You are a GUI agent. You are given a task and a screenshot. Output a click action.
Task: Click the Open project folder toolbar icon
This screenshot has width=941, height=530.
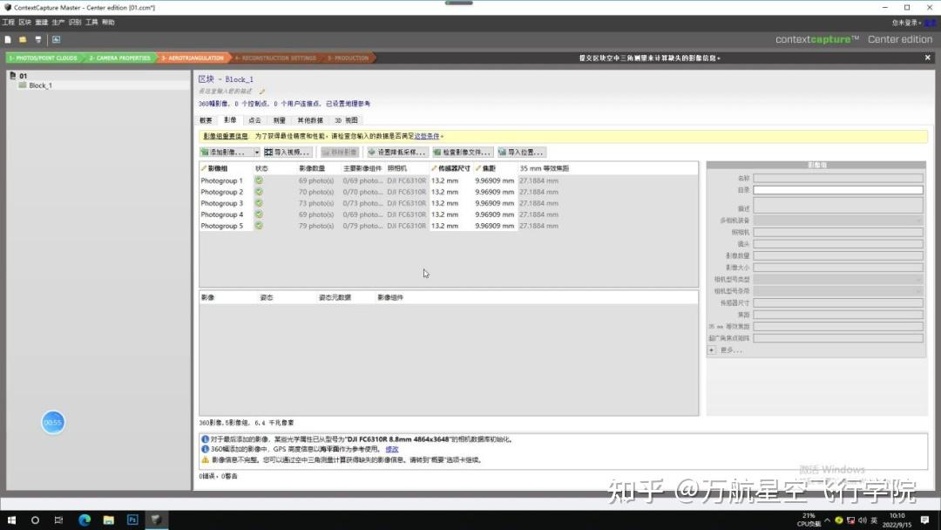click(22, 39)
